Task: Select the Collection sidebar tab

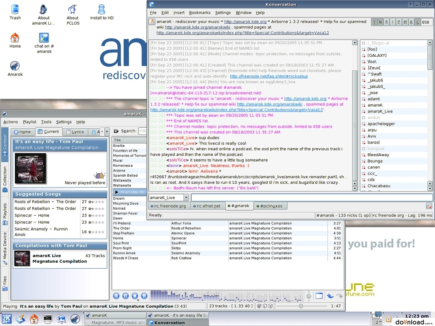Action: (x=5, y=179)
